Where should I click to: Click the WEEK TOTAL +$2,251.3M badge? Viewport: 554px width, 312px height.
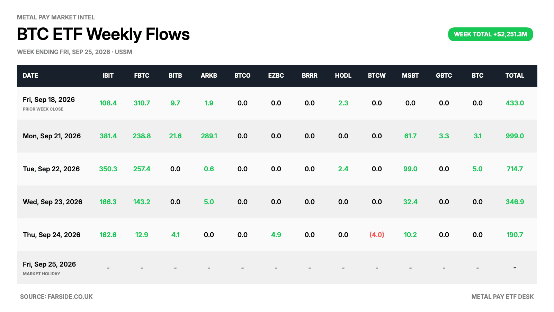pyautogui.click(x=490, y=34)
